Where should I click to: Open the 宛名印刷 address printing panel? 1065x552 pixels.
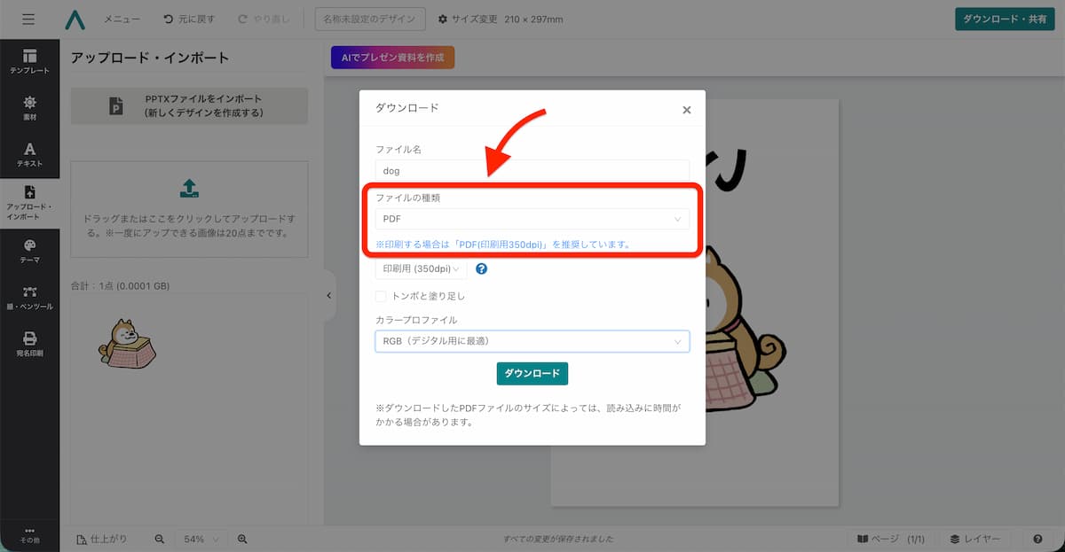pos(29,344)
